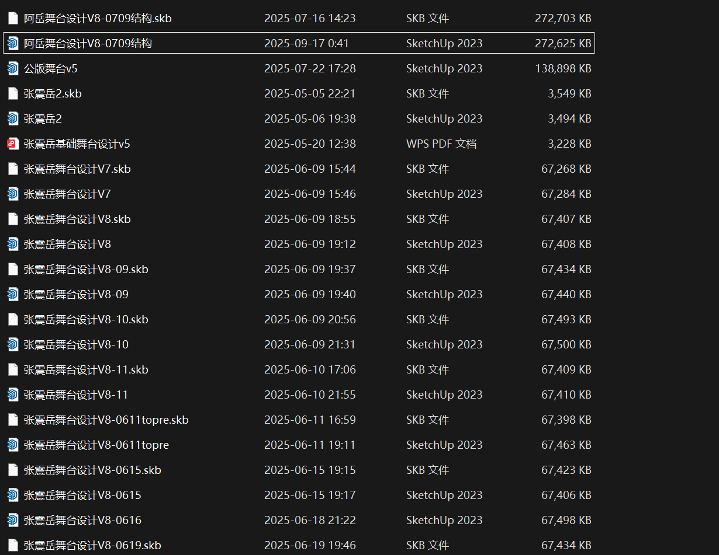Click the file icon of 张震岳舞台设计V8.skb
719x555 pixels.
13,219
